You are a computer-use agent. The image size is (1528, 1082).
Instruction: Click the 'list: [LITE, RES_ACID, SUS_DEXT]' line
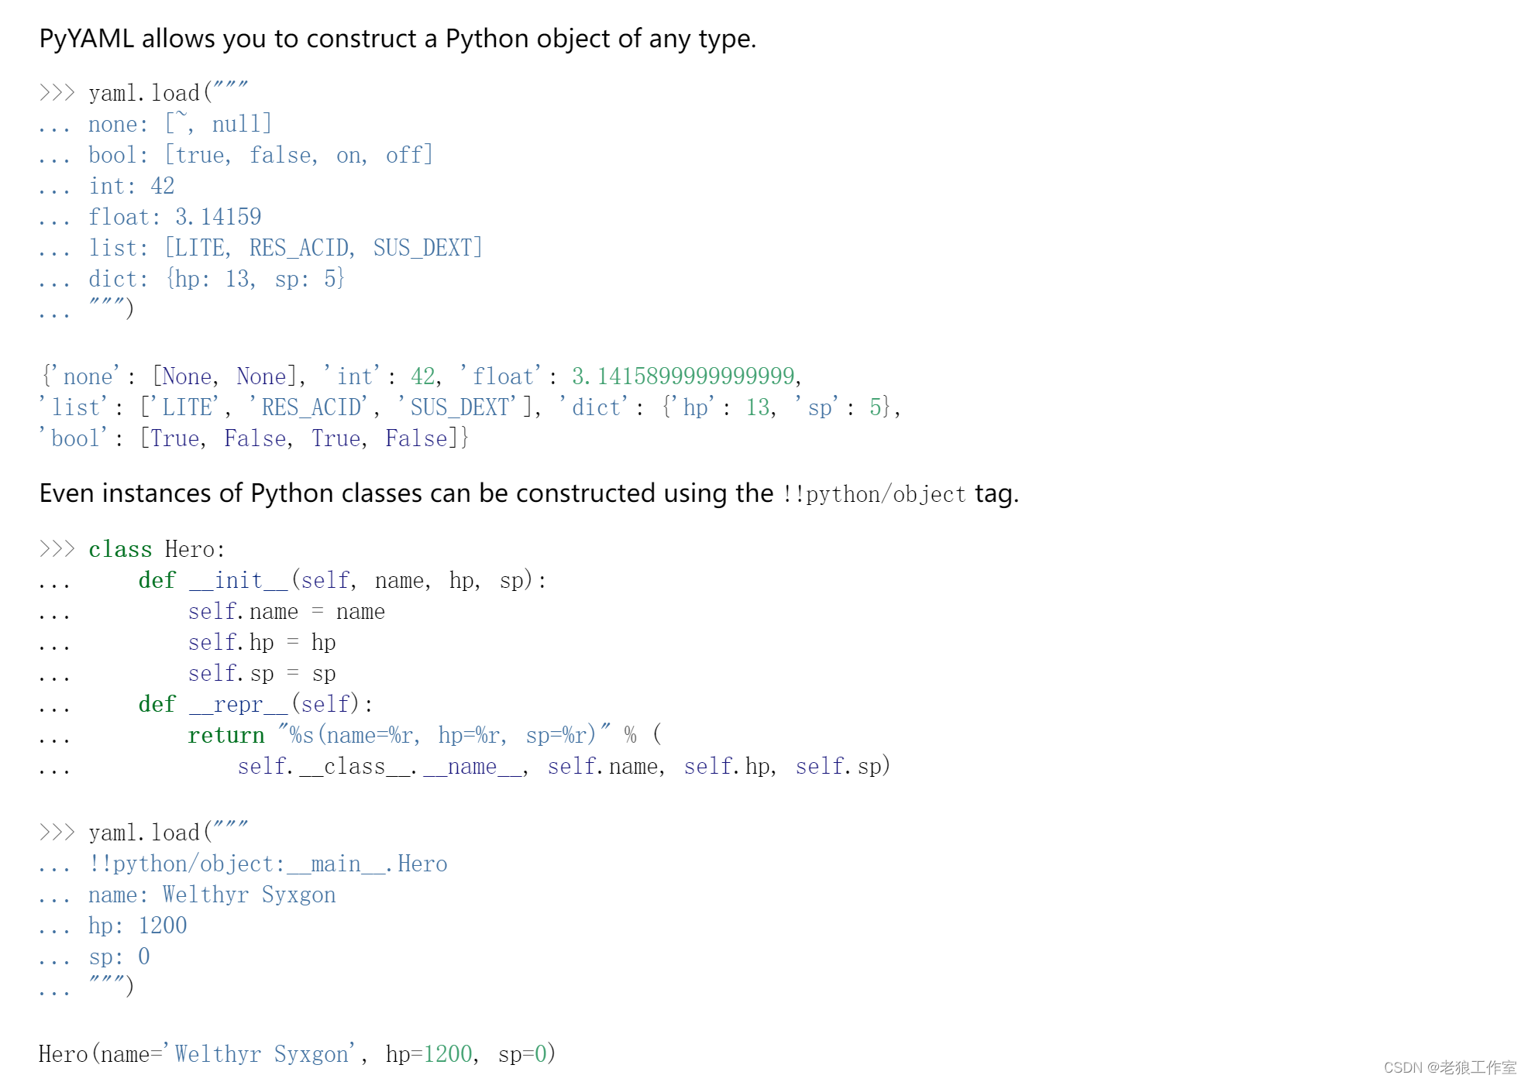284,248
